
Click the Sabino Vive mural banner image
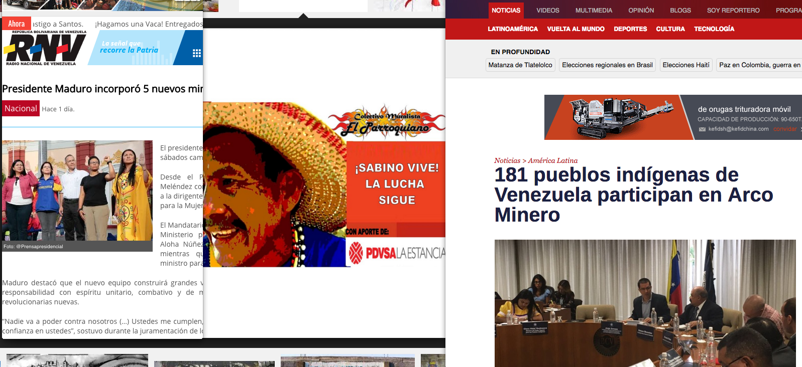tap(324, 185)
